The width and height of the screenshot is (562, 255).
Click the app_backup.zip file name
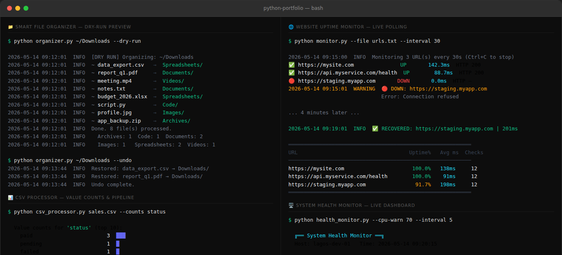tap(119, 121)
